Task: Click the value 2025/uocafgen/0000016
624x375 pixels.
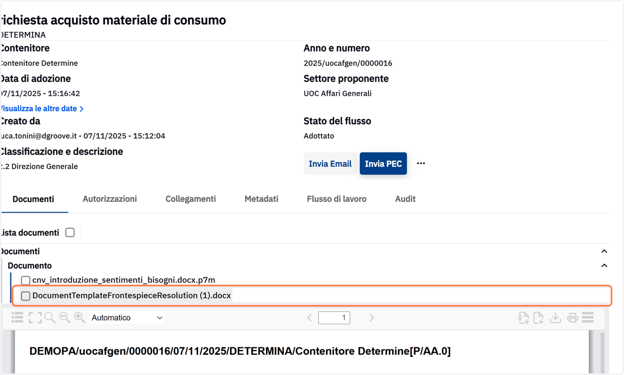Action: click(348, 63)
